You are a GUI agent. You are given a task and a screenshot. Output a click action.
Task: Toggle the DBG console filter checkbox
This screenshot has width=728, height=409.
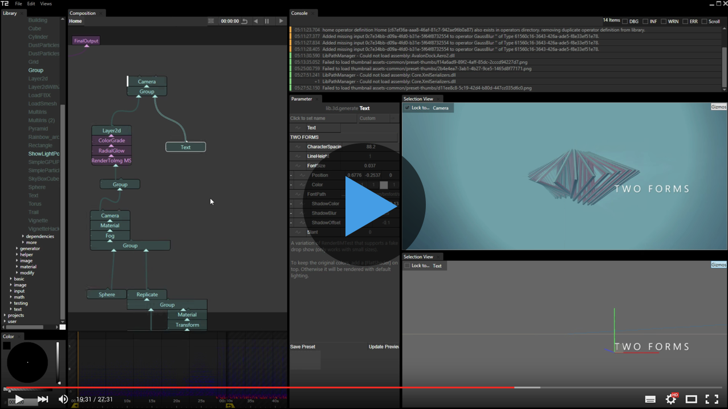pyautogui.click(x=625, y=22)
